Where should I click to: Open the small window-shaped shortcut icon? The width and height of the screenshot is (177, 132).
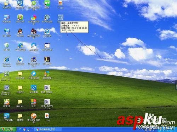[x=47, y=47]
